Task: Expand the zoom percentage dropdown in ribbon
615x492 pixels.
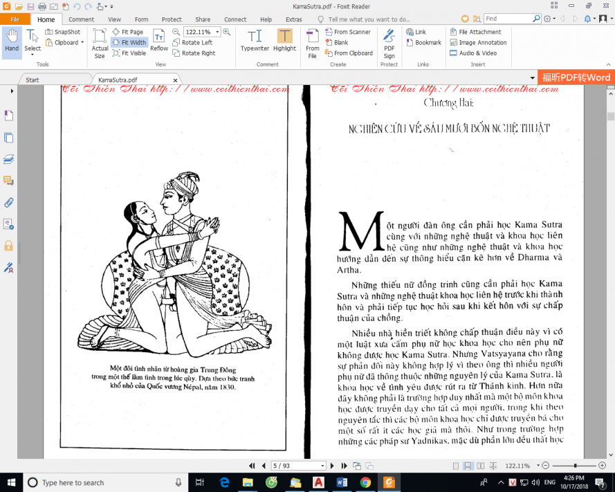Action: point(217,32)
